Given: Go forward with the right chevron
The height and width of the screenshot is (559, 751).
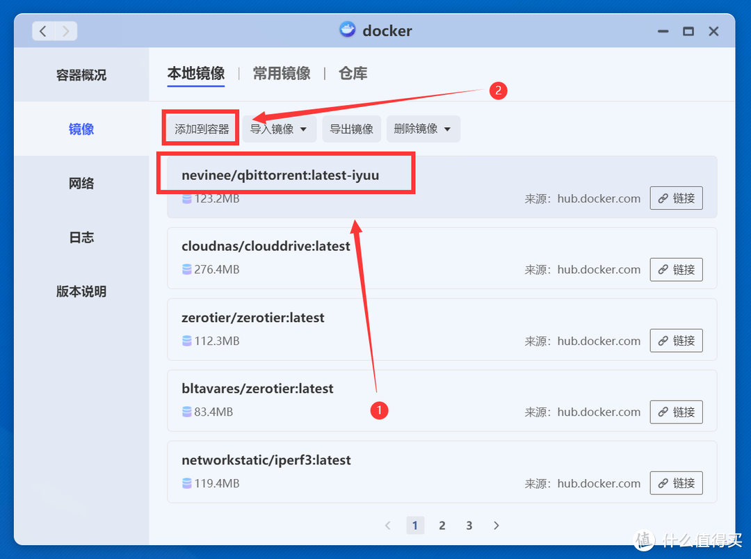Looking at the screenshot, I should point(65,31).
